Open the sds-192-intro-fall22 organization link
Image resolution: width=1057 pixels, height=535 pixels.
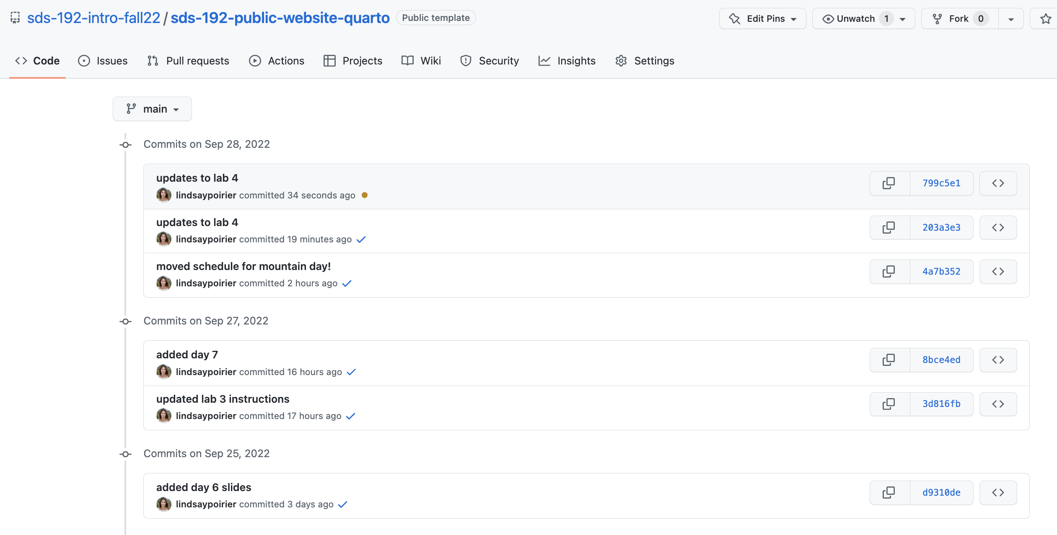click(x=93, y=18)
